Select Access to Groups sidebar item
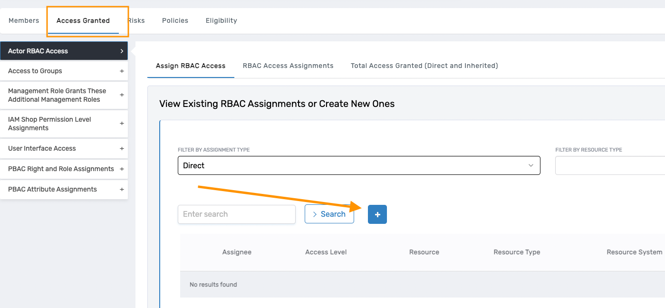665x308 pixels. click(x=64, y=71)
